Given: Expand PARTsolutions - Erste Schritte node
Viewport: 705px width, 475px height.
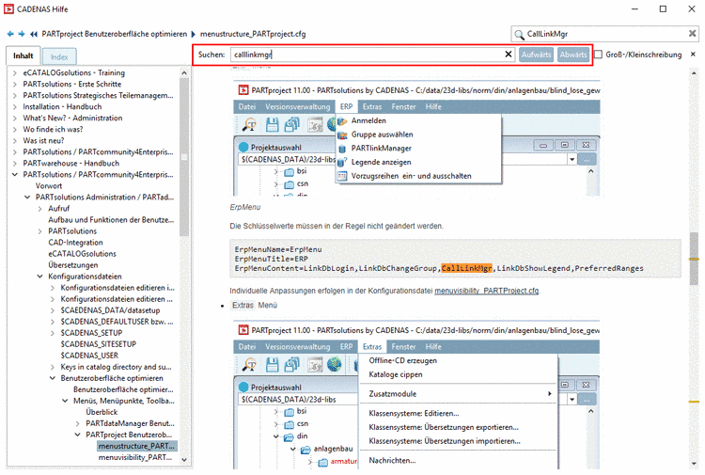Looking at the screenshot, I should (x=15, y=84).
